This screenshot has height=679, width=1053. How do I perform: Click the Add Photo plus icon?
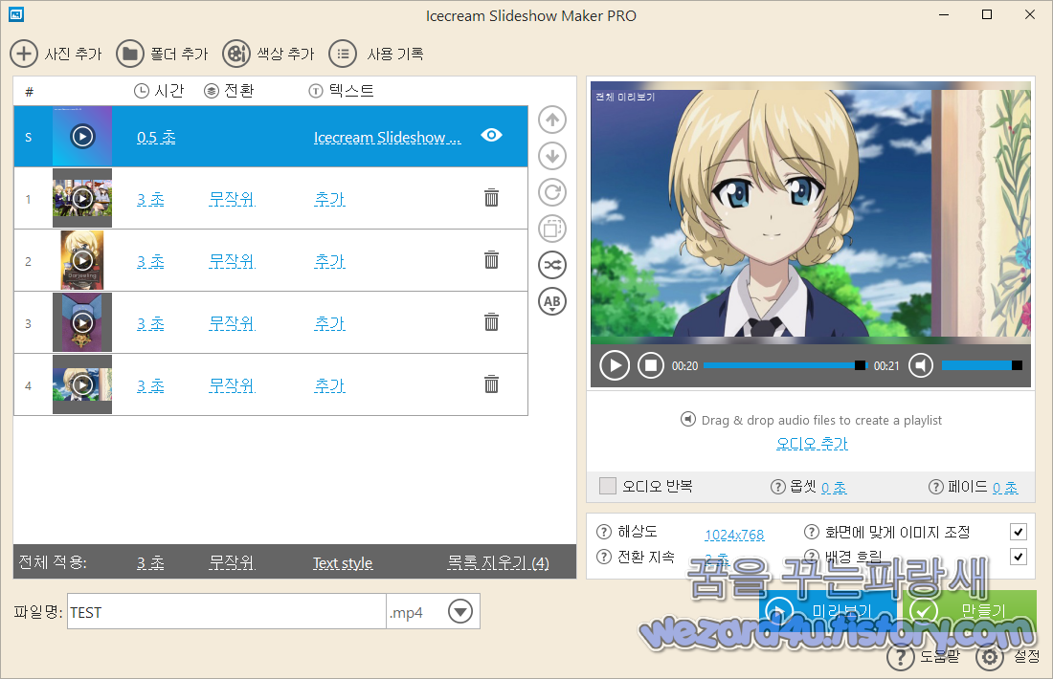pyautogui.click(x=24, y=54)
